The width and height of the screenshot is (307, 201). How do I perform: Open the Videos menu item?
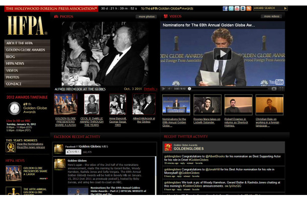pos(27,70)
